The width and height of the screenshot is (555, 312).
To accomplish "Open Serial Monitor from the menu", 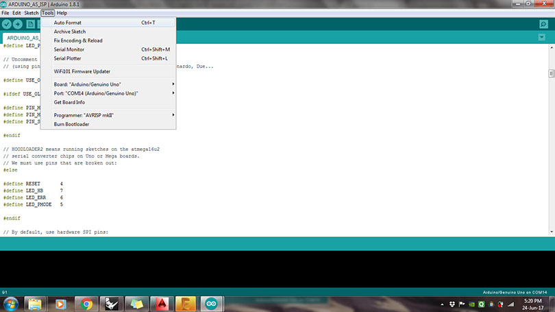I will (x=108, y=49).
